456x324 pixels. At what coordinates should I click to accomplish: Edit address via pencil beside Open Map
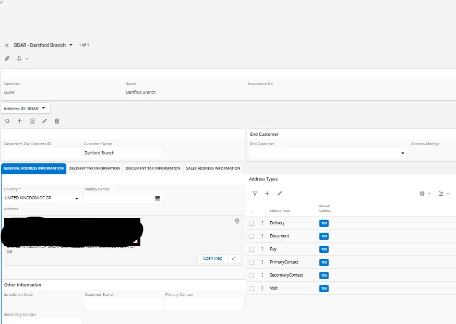coord(234,258)
